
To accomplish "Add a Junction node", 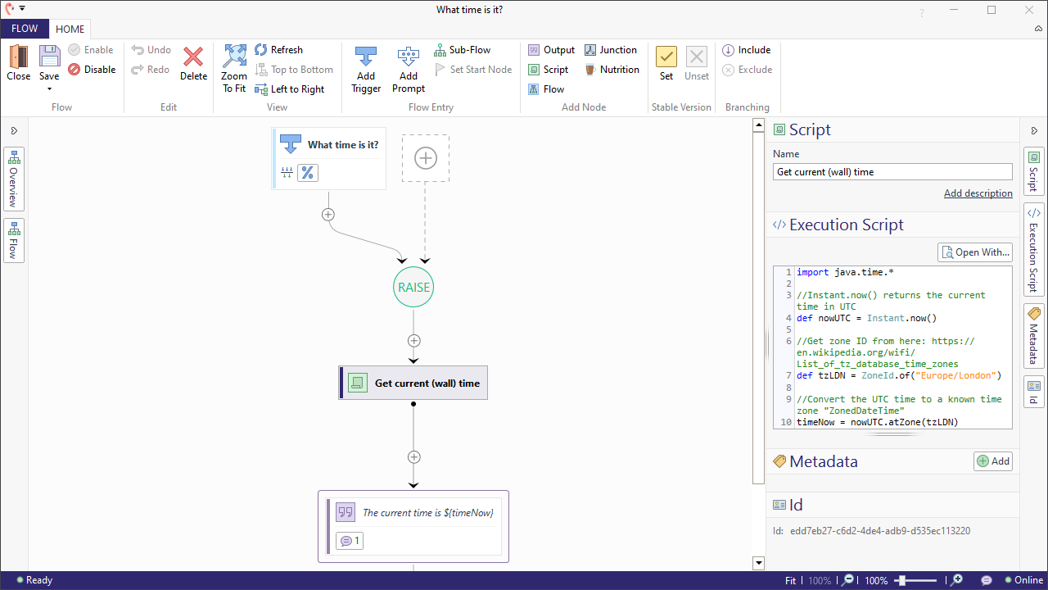I will click(x=610, y=50).
